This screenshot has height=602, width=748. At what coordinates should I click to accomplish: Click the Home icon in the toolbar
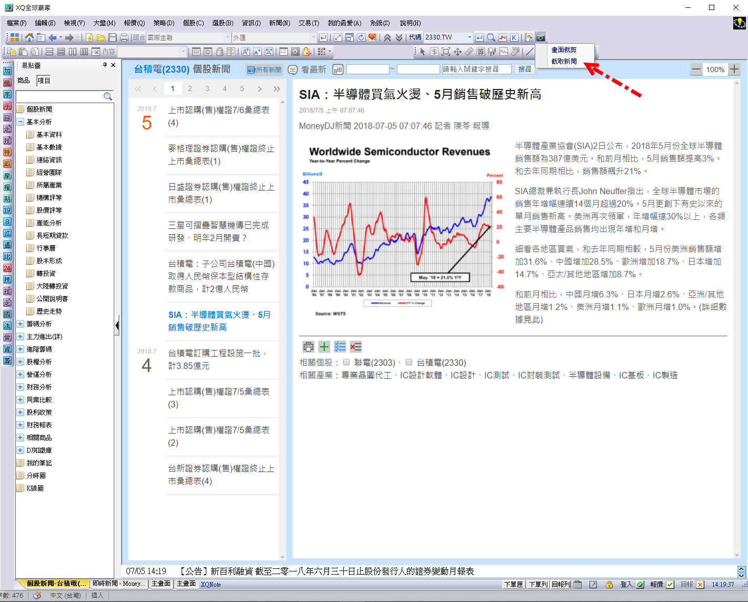[x=29, y=37]
